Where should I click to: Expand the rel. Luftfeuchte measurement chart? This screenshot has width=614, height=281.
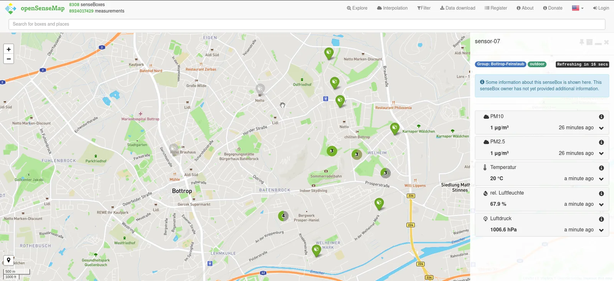click(601, 205)
